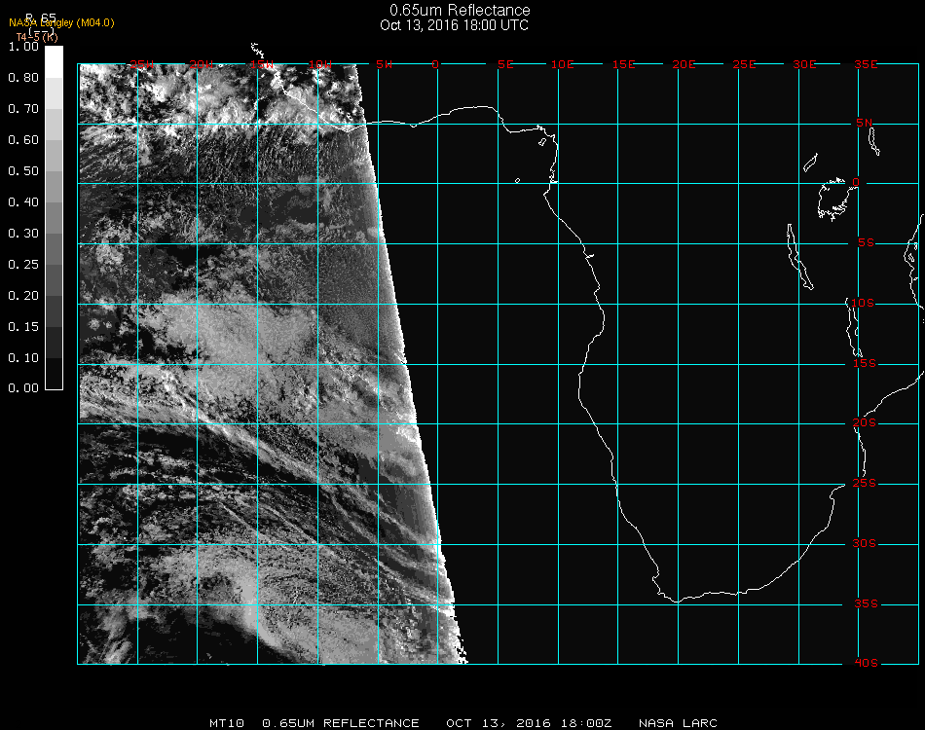Click the 0.30 scale label
The height and width of the screenshot is (730, 925).
point(23,235)
